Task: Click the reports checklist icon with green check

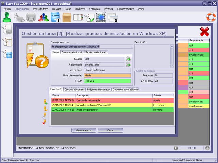Action: [x=90, y=17]
